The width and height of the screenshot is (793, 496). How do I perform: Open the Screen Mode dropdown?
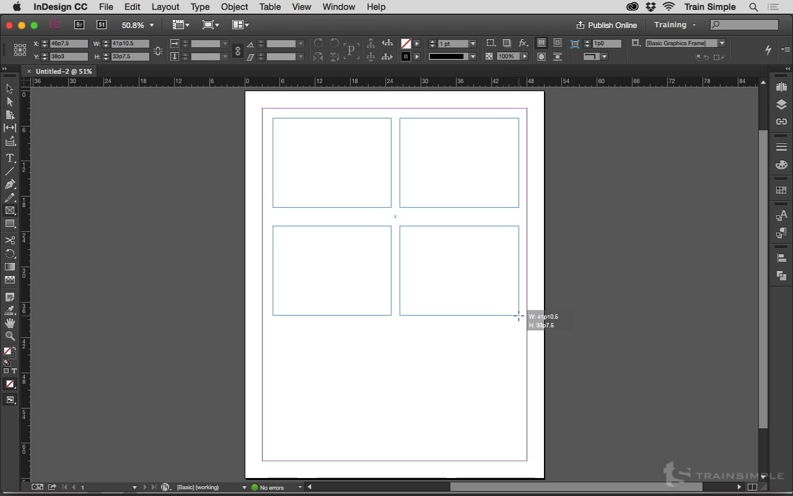click(211, 25)
